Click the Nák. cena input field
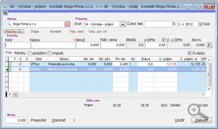 [113, 45]
